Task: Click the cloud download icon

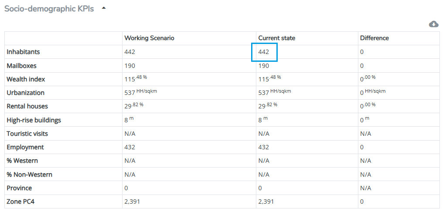Action: click(x=433, y=24)
